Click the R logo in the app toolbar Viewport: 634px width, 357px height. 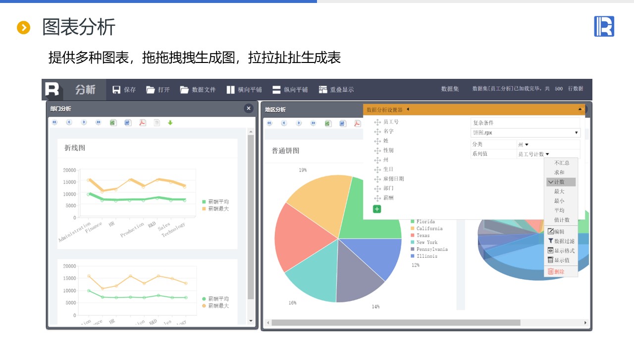pos(52,89)
